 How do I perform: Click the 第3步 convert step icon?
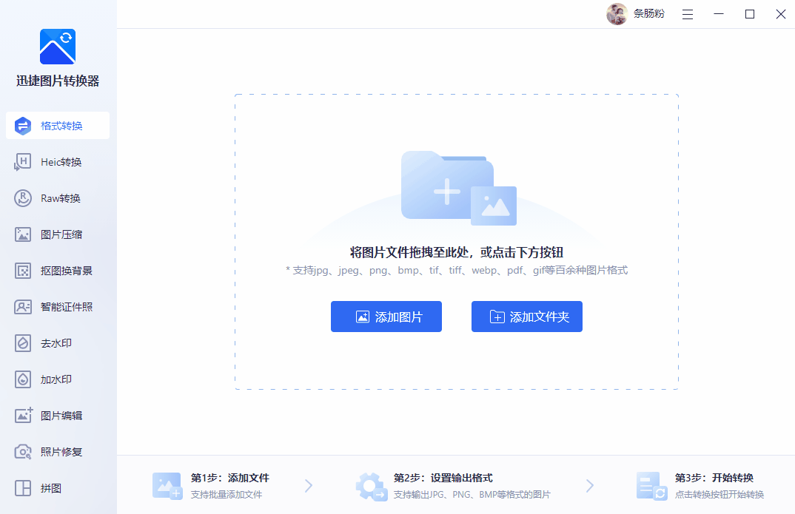[x=652, y=486]
